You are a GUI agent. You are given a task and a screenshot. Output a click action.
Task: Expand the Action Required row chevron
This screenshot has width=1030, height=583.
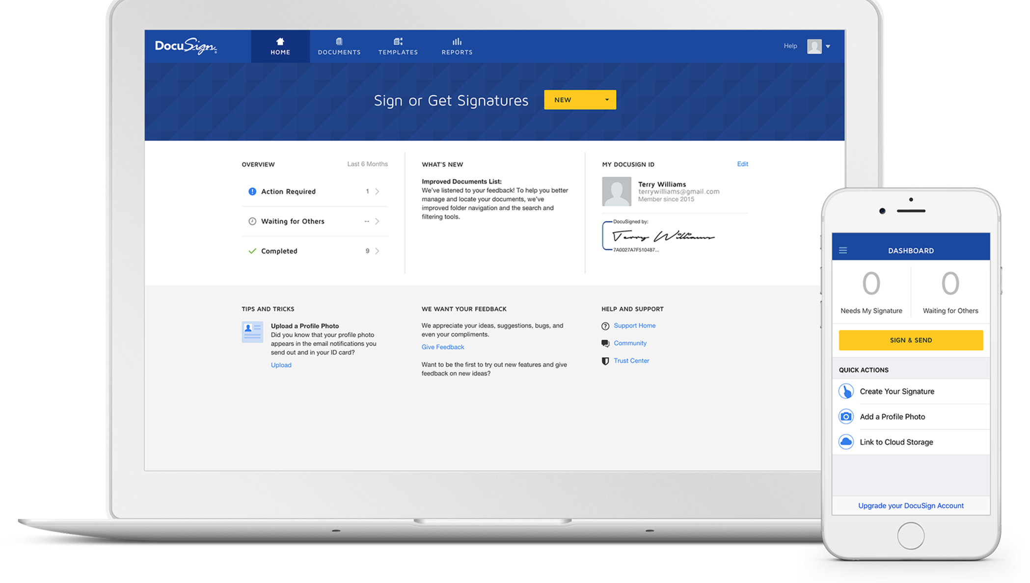[378, 191]
